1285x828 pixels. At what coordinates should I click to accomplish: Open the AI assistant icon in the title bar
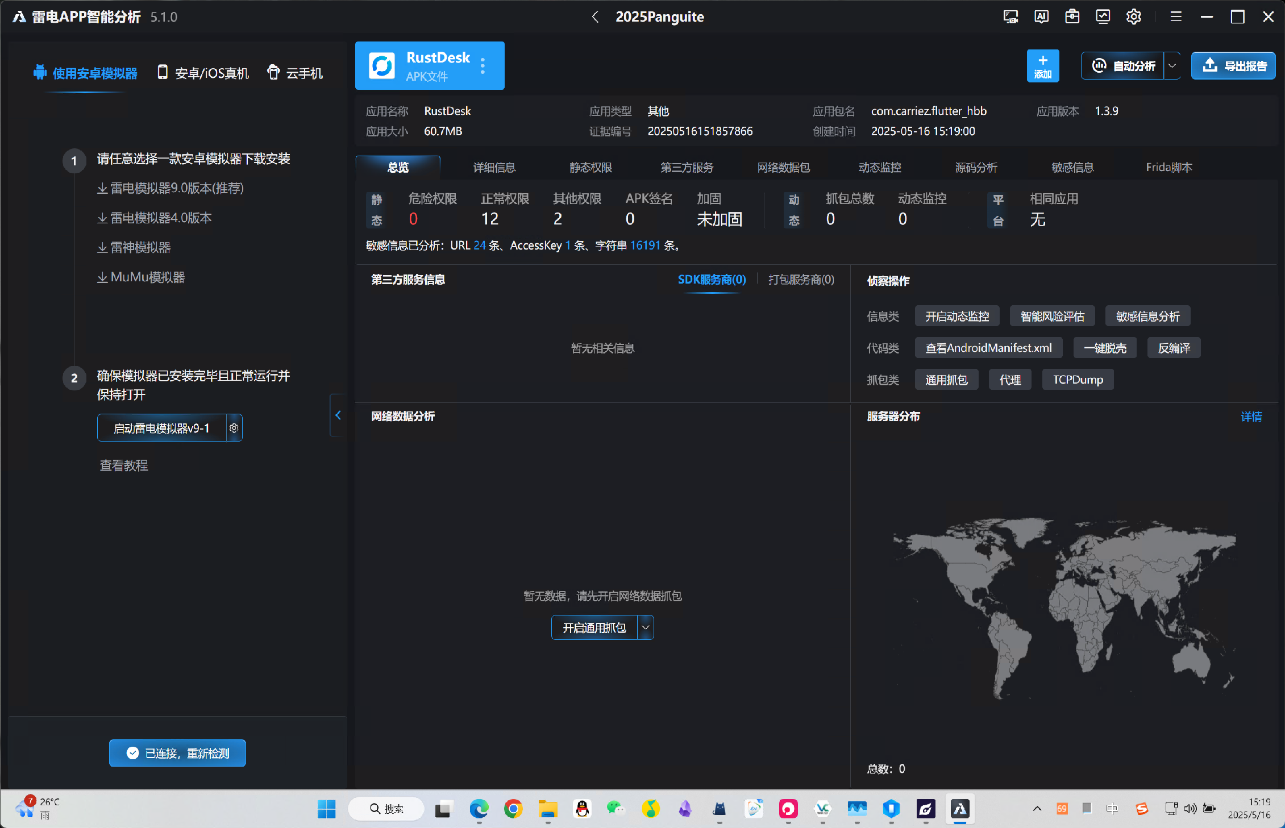coord(1041,16)
